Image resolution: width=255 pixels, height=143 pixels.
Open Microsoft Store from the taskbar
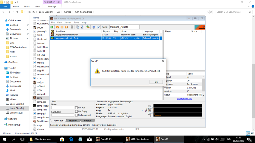pyautogui.click(x=62, y=139)
